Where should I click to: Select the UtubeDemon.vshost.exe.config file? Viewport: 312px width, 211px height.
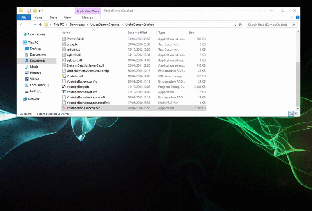(133, 71)
